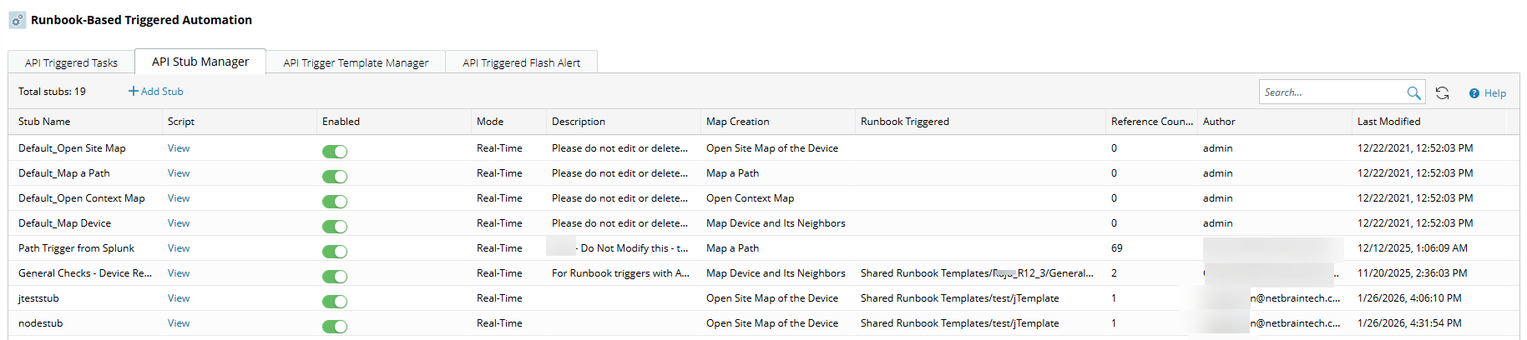Screen dimensions: 1527x340
Task: Sort by Last Modified column header
Action: pyautogui.click(x=1388, y=122)
